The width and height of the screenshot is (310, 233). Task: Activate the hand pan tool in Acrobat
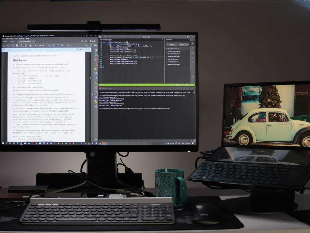click(x=53, y=45)
